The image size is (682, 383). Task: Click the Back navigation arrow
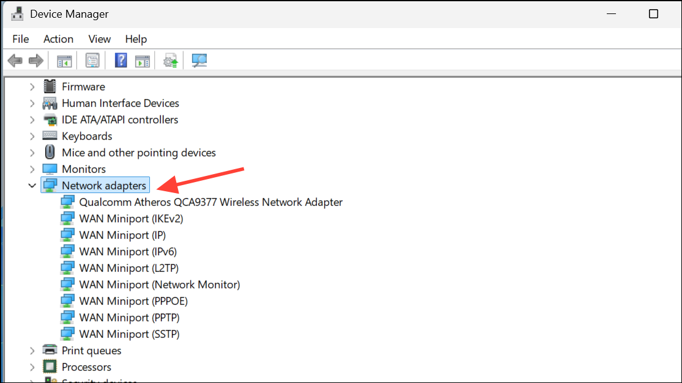pos(14,60)
